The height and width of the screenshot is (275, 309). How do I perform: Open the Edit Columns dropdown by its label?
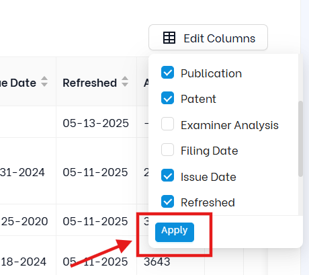click(x=220, y=38)
